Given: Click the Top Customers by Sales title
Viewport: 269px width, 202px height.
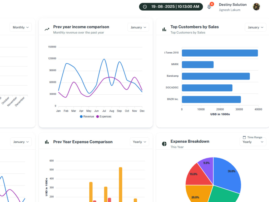Looking at the screenshot, I should coord(194,27).
